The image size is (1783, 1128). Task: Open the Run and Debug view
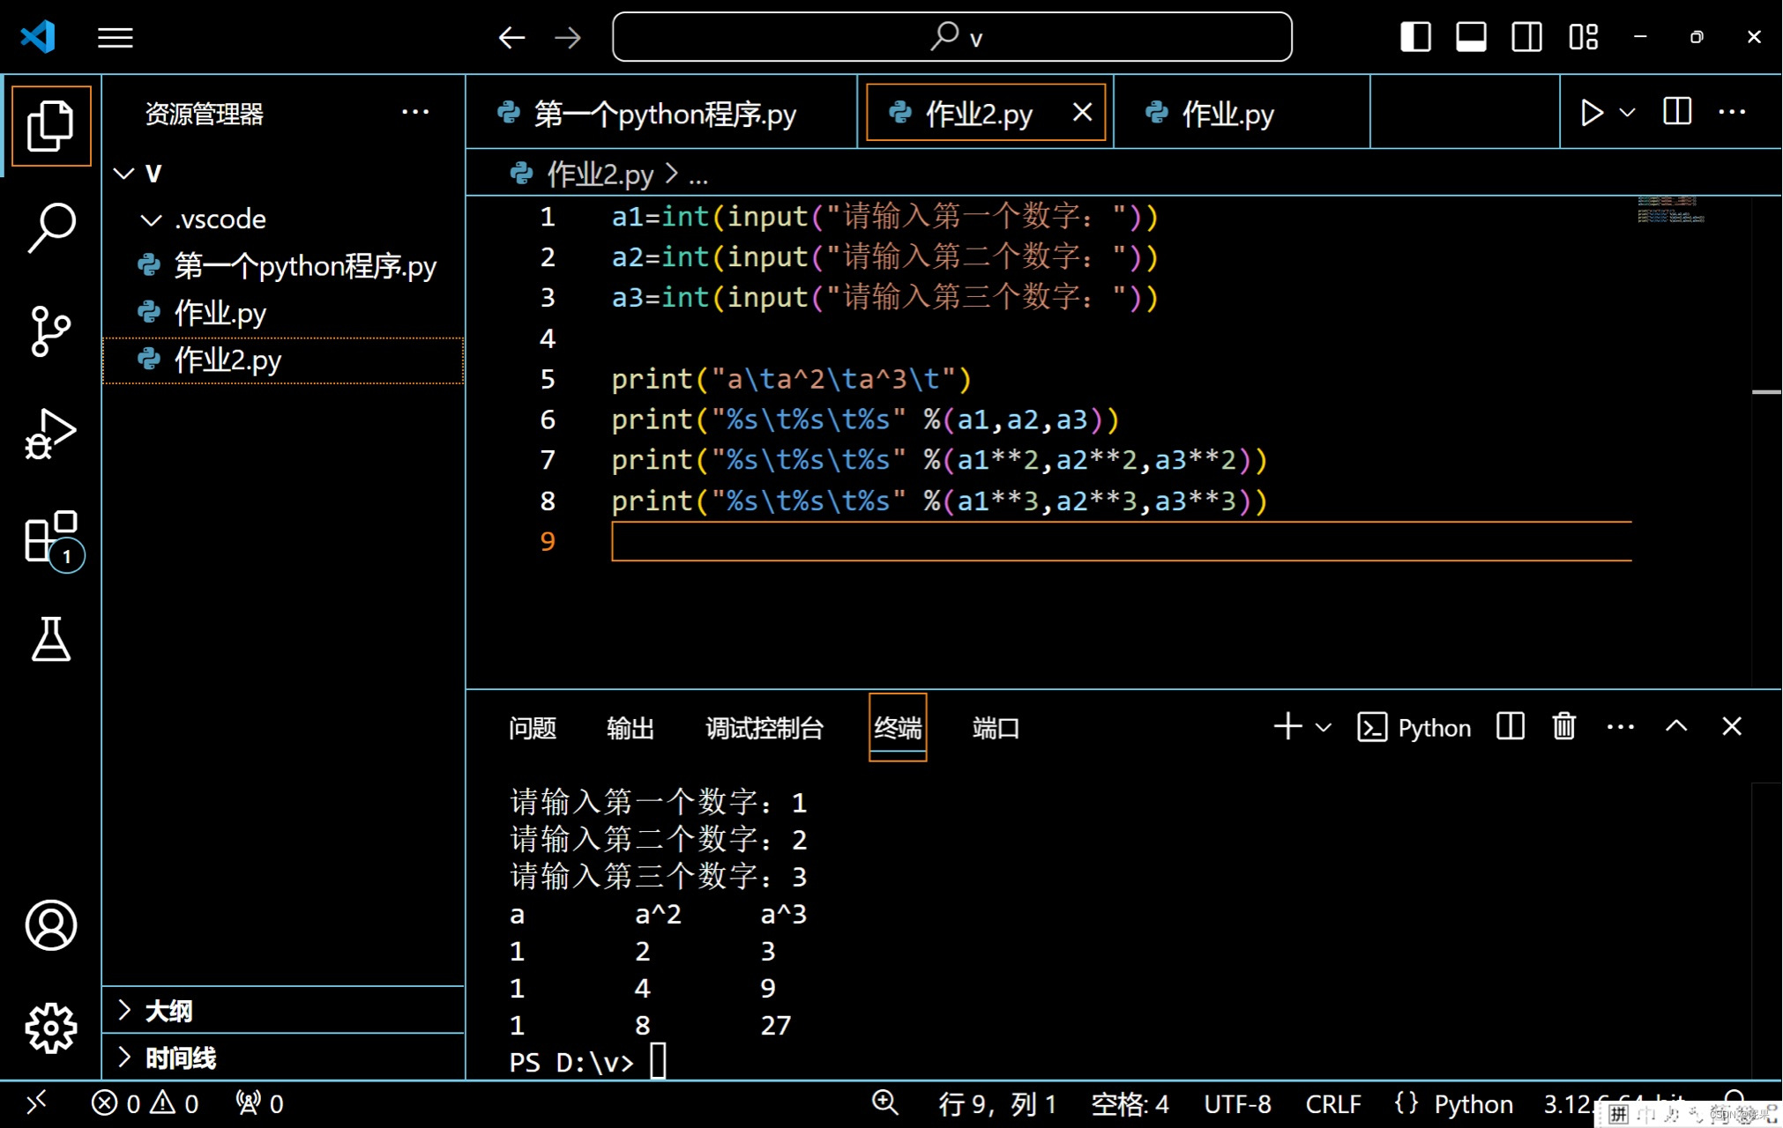pos(51,434)
